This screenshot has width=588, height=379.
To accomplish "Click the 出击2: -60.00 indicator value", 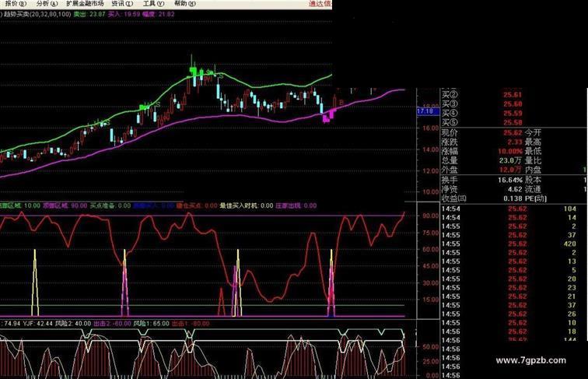I will pos(112,324).
